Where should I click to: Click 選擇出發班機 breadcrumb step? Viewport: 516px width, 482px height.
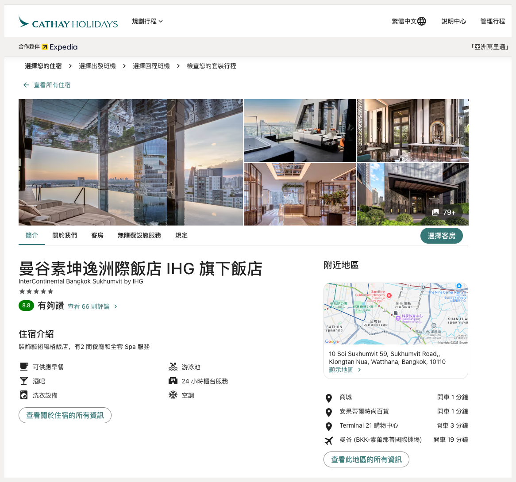coord(97,66)
